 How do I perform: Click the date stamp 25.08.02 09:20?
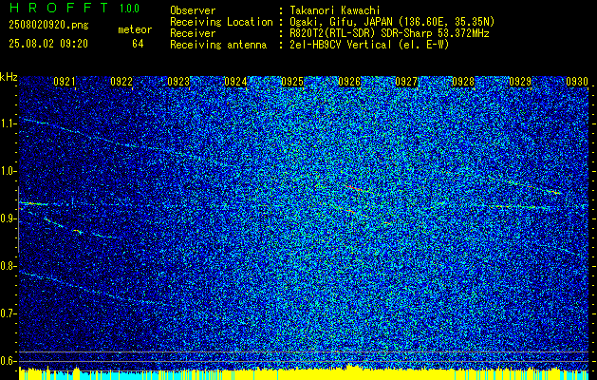tap(48, 44)
